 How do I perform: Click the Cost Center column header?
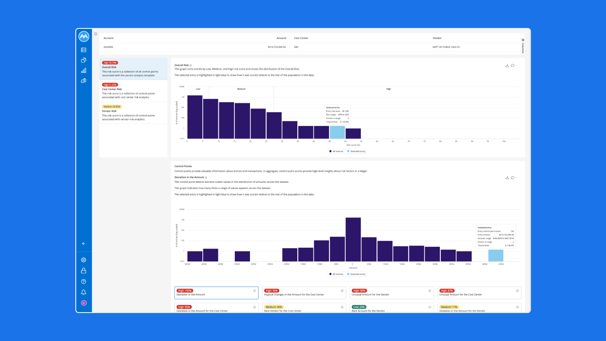[301, 38]
